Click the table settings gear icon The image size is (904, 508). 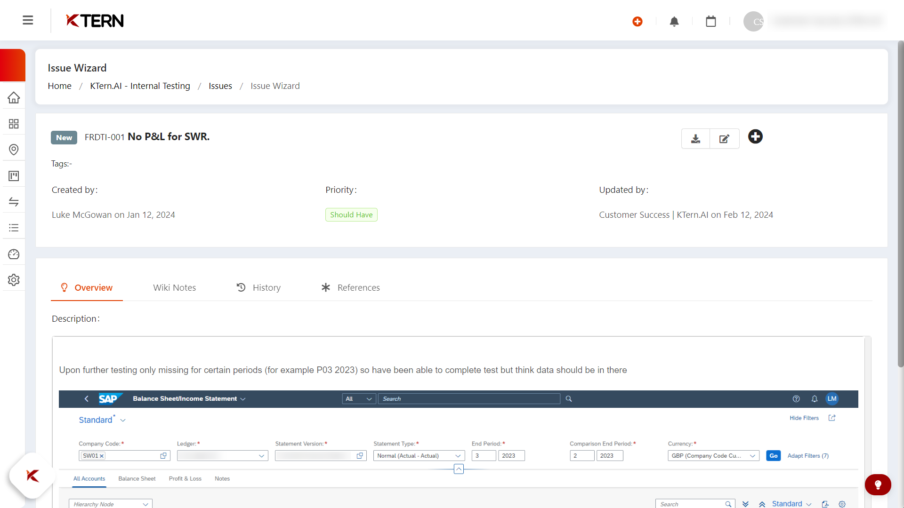pos(842,504)
